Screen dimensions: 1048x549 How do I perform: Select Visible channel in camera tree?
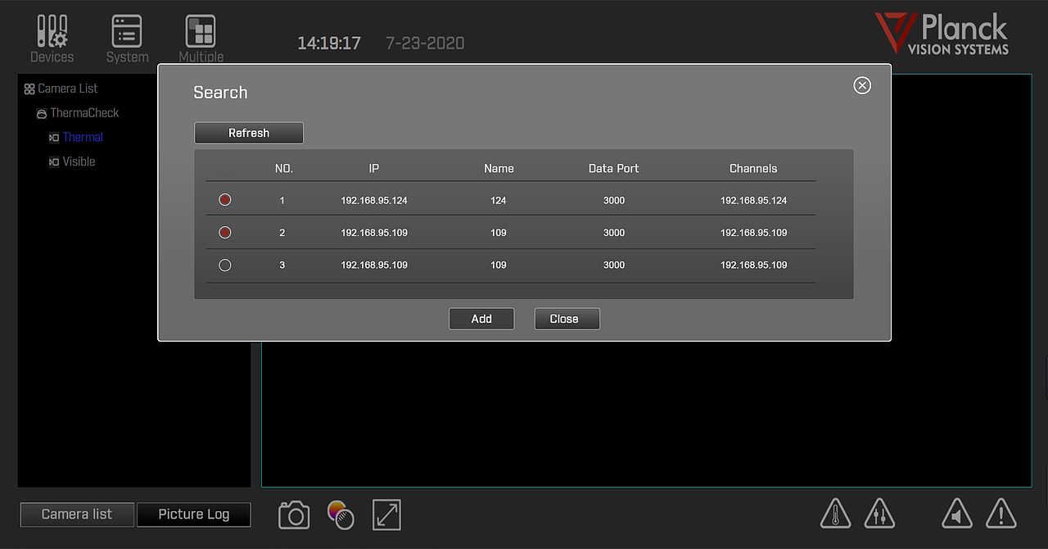coord(79,162)
